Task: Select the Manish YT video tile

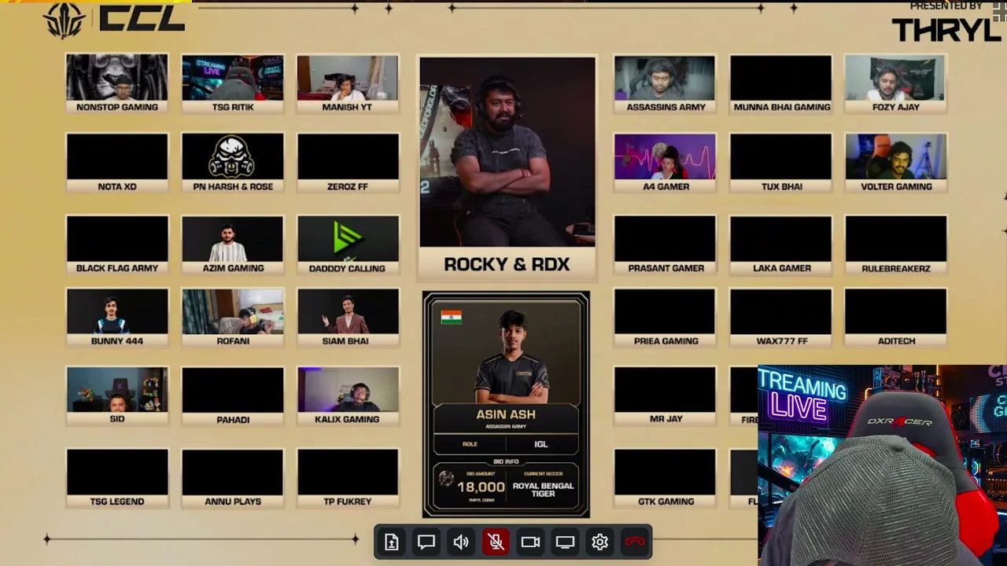Action: (x=348, y=83)
